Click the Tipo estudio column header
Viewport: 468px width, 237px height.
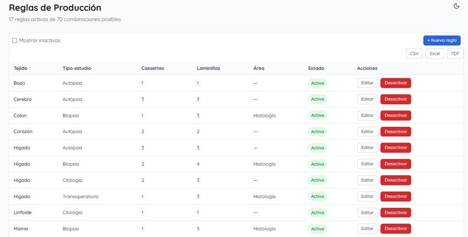77,68
